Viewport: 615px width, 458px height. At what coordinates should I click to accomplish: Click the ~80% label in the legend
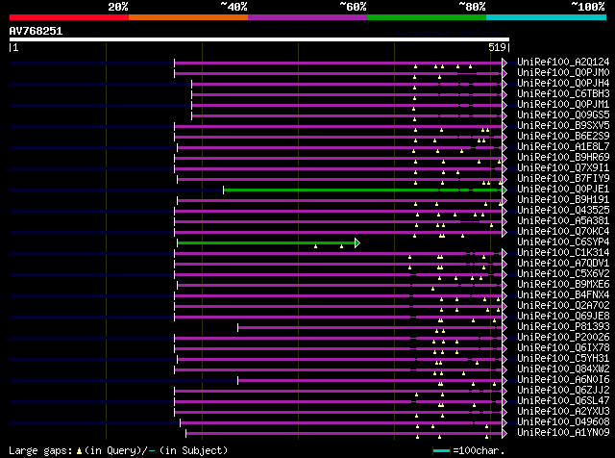(x=472, y=7)
